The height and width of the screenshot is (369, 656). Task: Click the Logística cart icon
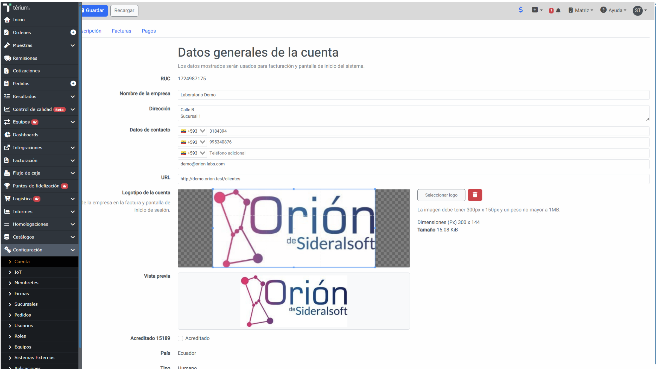click(x=7, y=199)
